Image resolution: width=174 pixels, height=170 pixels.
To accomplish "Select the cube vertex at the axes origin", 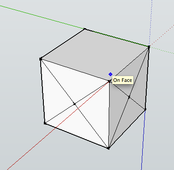I will pos(149,47).
